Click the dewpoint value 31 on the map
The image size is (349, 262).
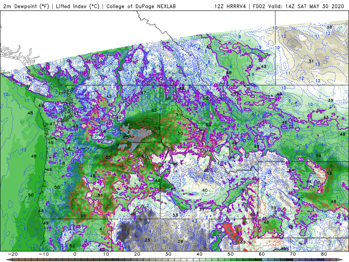click(x=311, y=61)
